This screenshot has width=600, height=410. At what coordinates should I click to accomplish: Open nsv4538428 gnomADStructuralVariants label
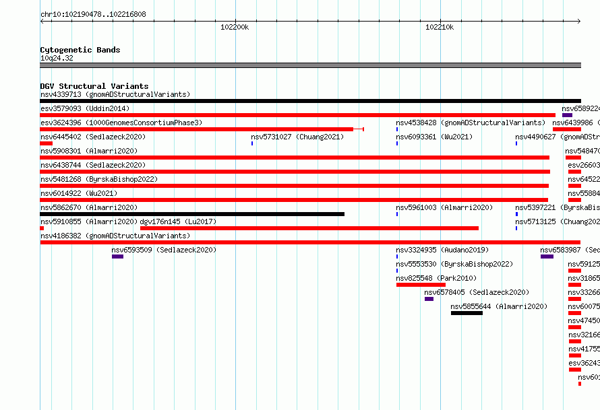click(x=471, y=123)
